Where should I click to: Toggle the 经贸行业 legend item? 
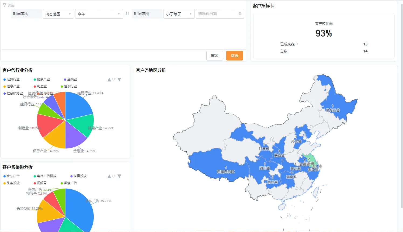(12, 79)
